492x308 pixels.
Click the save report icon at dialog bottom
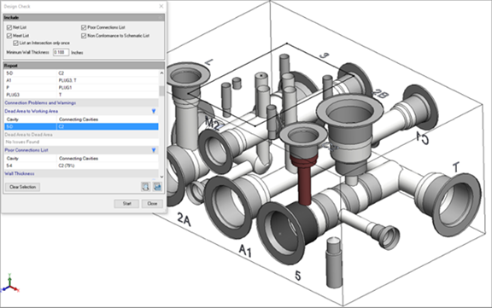coord(157,187)
